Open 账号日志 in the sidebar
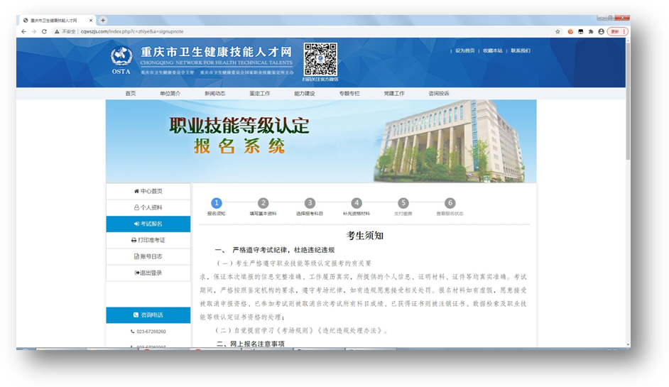The image size is (669, 387). (148, 256)
